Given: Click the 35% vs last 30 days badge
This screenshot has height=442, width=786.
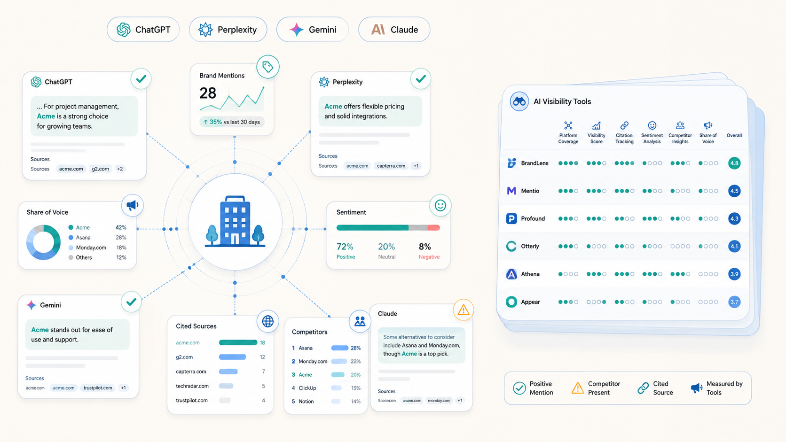Looking at the screenshot, I should point(232,122).
